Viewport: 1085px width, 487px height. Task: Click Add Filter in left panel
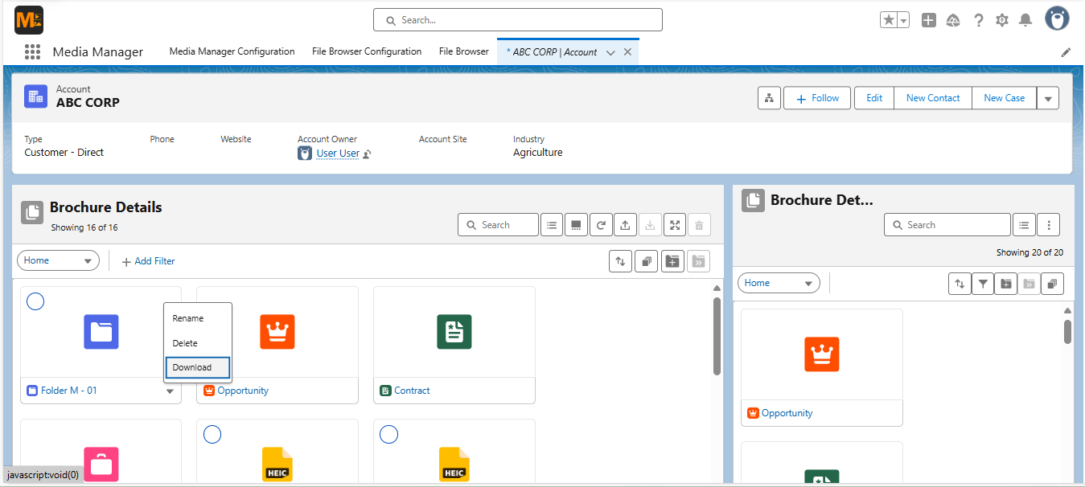tap(148, 261)
